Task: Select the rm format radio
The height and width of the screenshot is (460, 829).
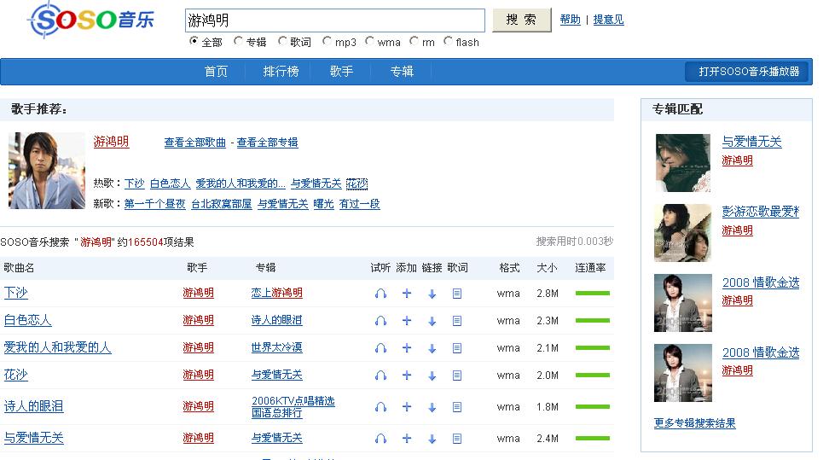Action: 414,41
